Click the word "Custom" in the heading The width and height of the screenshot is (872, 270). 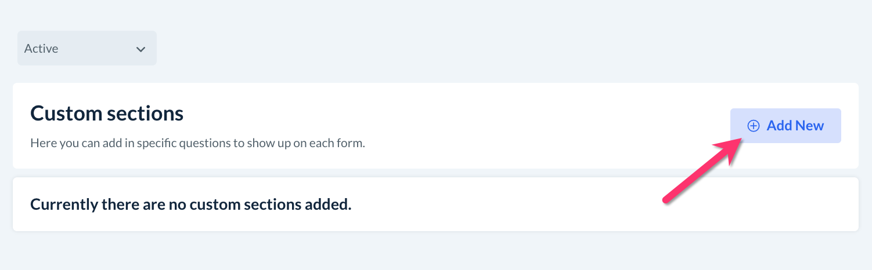click(x=66, y=114)
